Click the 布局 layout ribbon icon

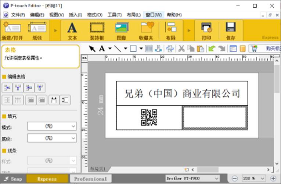(171, 31)
